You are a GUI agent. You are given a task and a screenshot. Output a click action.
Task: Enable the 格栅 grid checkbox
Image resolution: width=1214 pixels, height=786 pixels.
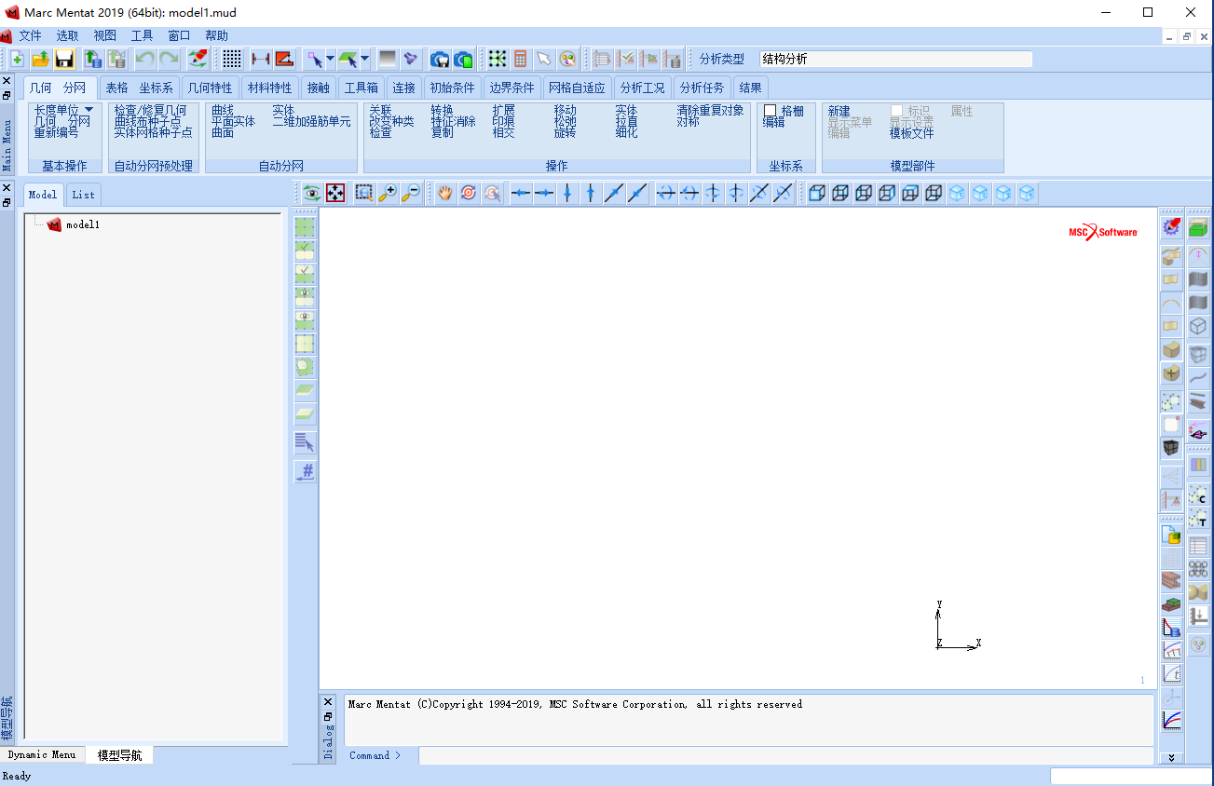pos(771,111)
